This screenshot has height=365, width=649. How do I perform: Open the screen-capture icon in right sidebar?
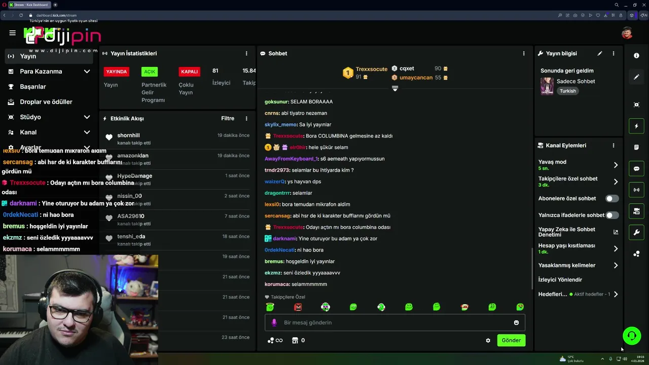pos(636,104)
